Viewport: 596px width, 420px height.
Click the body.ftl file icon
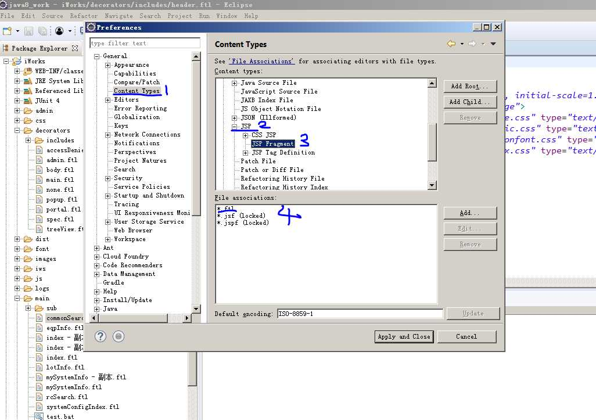39,170
